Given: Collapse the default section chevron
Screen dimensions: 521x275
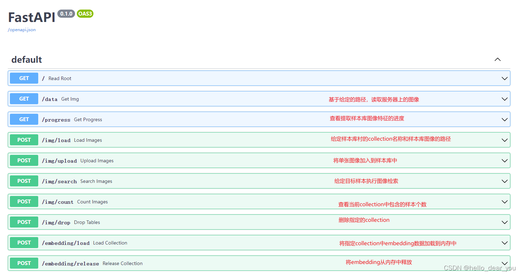Looking at the screenshot, I should [x=498, y=60].
